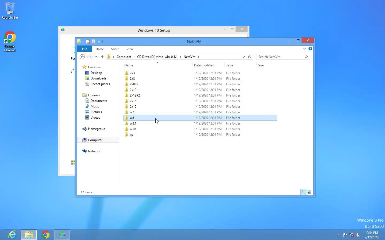385x240 pixels.
Task: Select Libraries in navigation pane
Action: click(x=94, y=95)
